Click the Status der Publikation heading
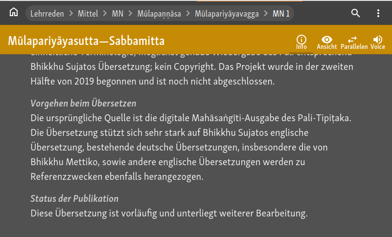392x237 pixels. (x=74, y=198)
